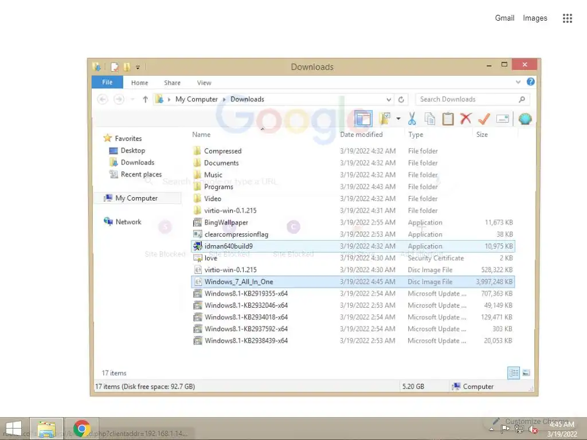Screen dimensions: 587x440
Task: Click the scissors Cut icon in toolbar
Action: tap(412, 119)
